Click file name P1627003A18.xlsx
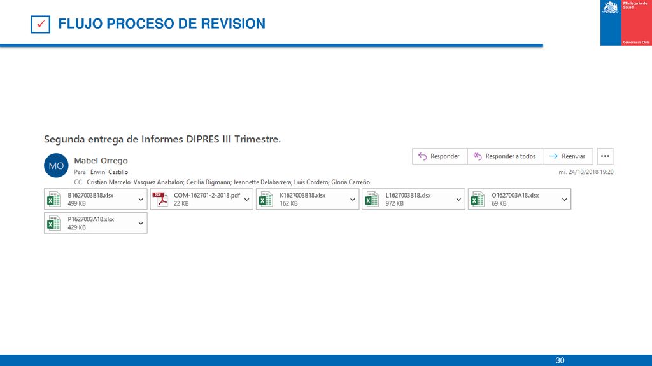Viewport: 652px width, 366px height. click(90, 219)
